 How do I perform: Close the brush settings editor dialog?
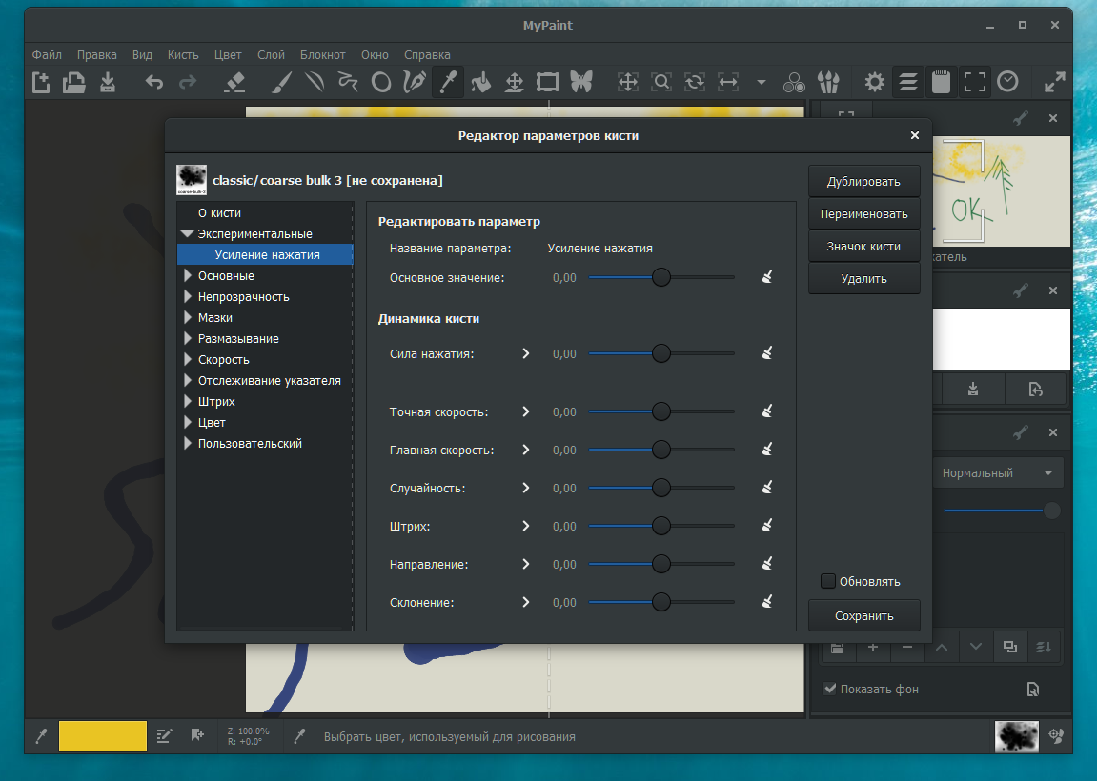(914, 135)
